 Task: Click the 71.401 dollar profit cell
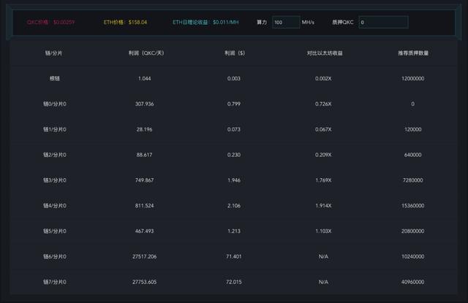pyautogui.click(x=234, y=256)
